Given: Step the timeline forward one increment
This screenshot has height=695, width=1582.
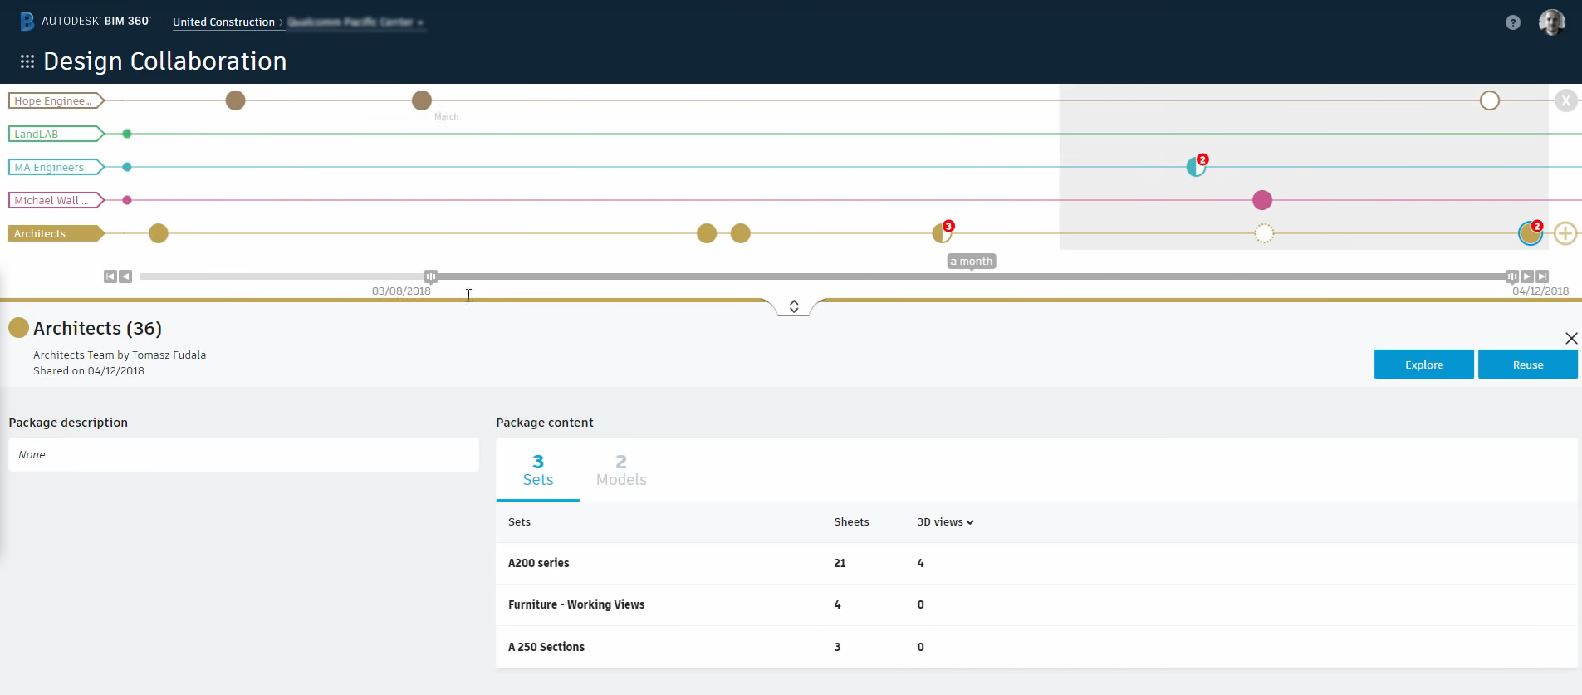Looking at the screenshot, I should pos(1526,277).
